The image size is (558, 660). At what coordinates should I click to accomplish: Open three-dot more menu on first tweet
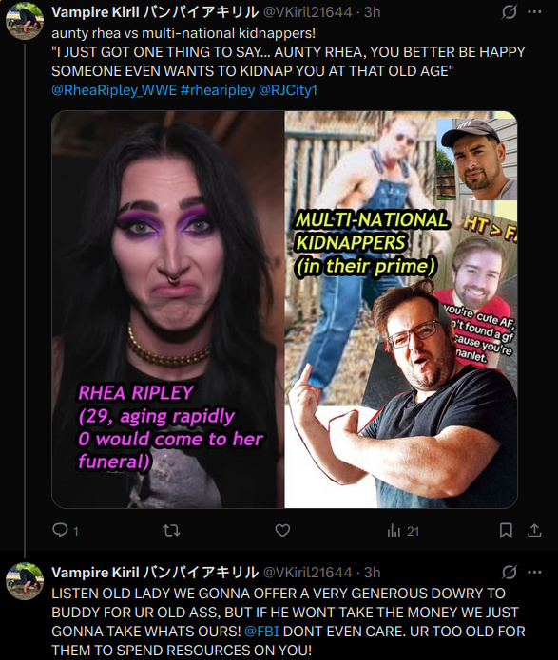[x=534, y=12]
